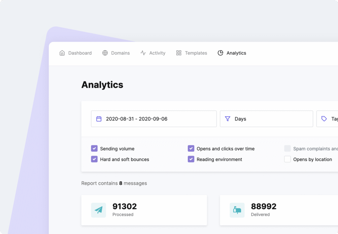Go to the Domains tab
This screenshot has height=234, width=338.
116,53
